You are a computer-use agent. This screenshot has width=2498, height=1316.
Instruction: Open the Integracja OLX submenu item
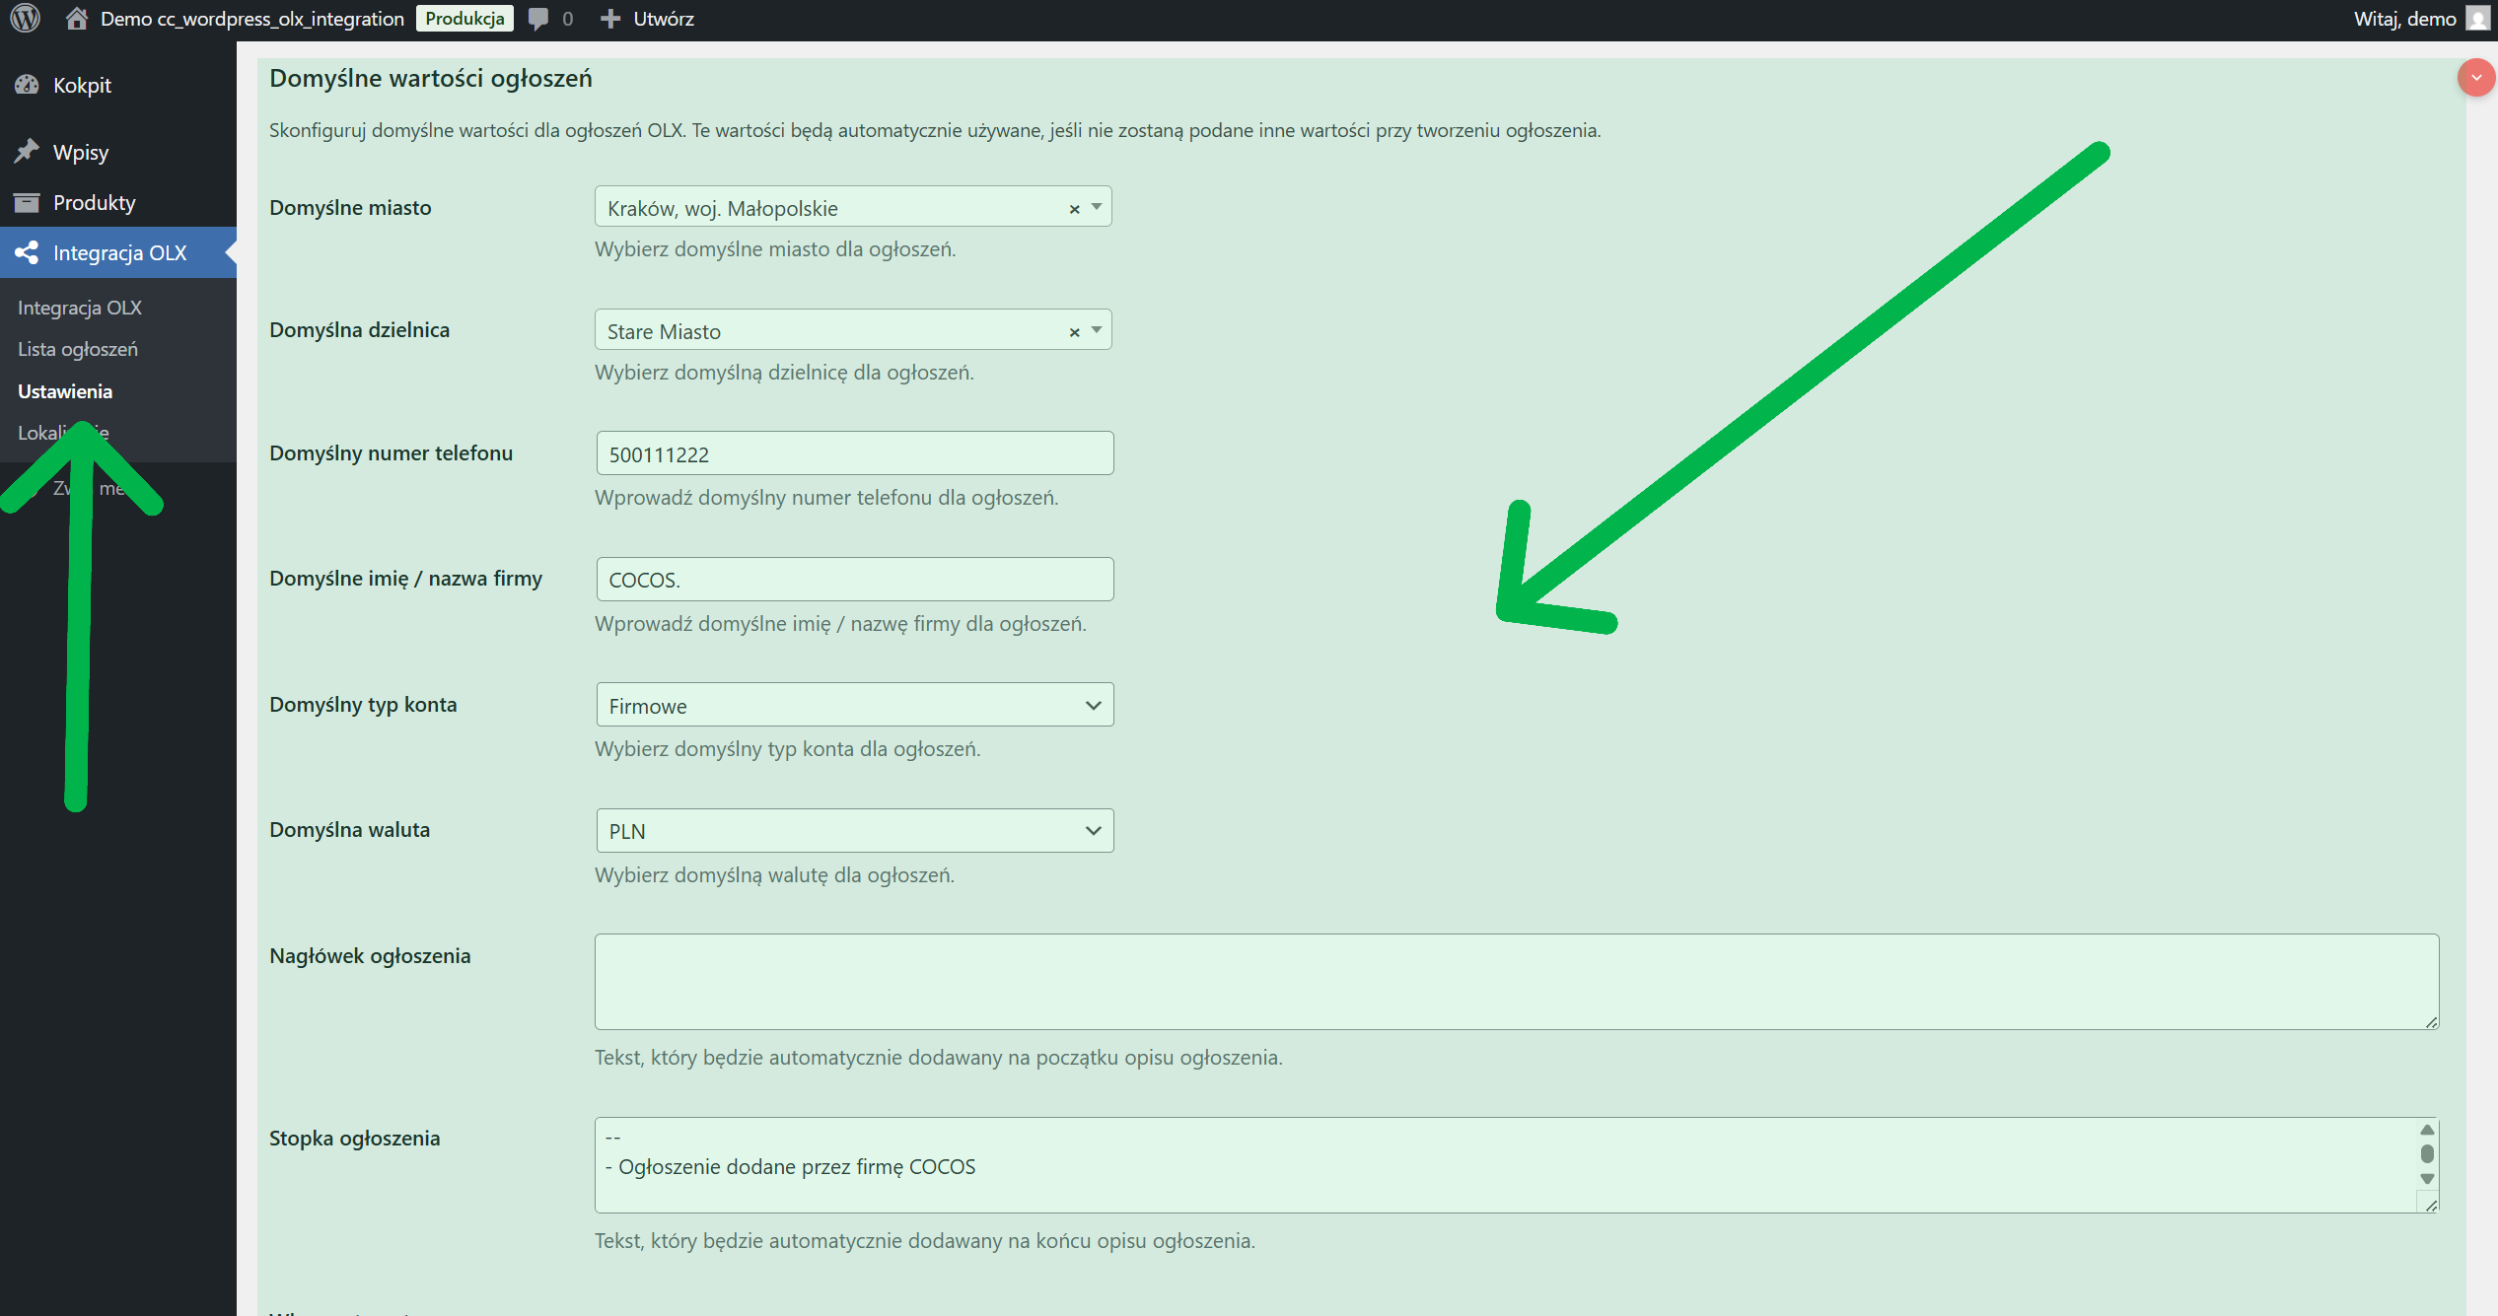pyautogui.click(x=80, y=308)
